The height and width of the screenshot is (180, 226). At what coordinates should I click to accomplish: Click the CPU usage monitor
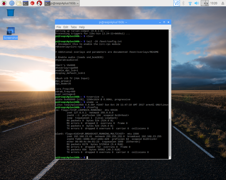(x=205, y=3)
